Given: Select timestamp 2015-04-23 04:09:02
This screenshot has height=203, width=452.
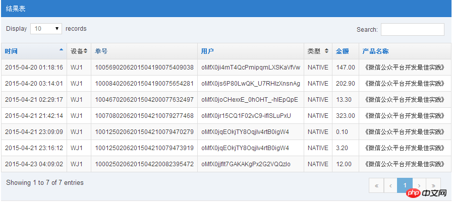Looking at the screenshot, I should tap(34, 164).
